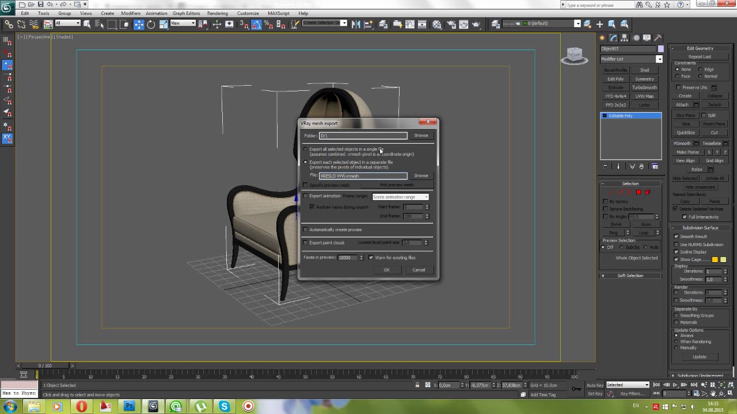
Task: Open the Customize menu
Action: pos(248,13)
